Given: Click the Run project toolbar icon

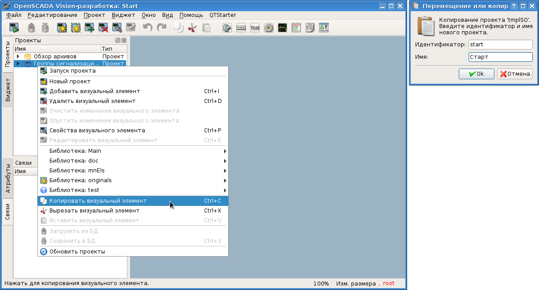Looking at the screenshot, I should 14,28.
